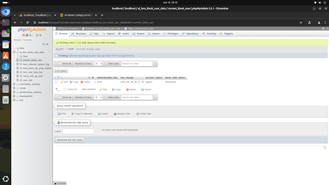Open the Operations tab
This screenshot has height=185, width=329.
coord(190,34)
